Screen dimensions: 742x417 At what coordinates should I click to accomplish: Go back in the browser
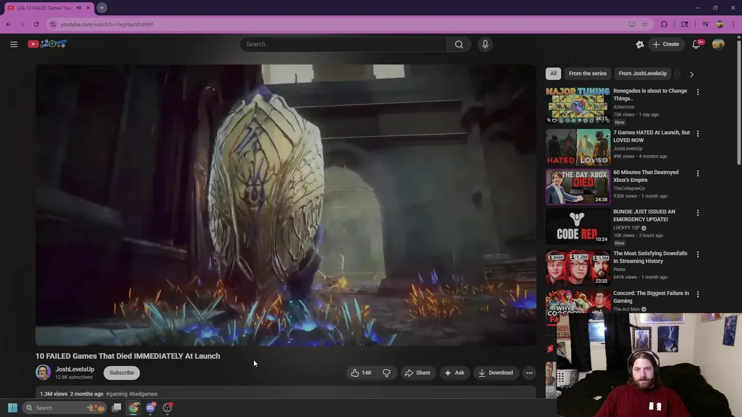point(9,24)
